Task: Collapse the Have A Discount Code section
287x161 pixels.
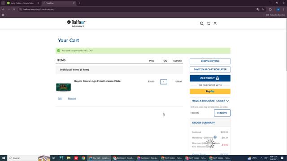Action: (210, 101)
